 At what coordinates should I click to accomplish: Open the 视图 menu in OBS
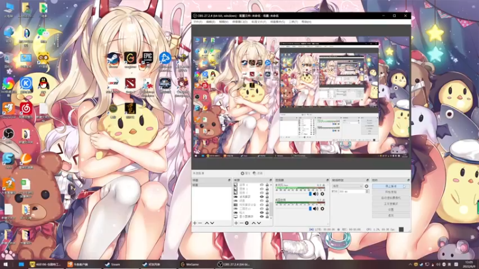[x=223, y=22]
